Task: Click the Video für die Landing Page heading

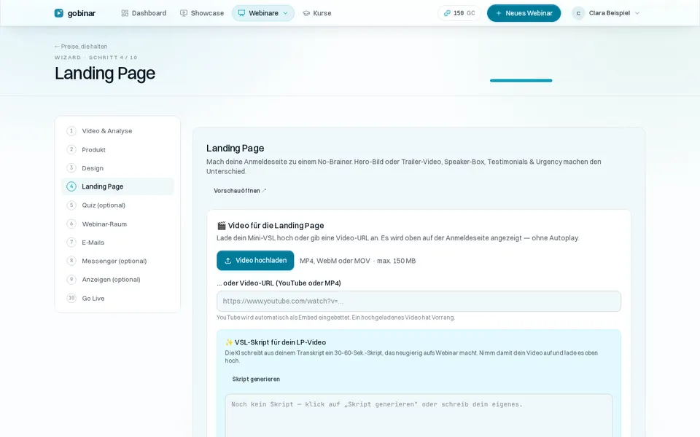Action: coord(276,226)
